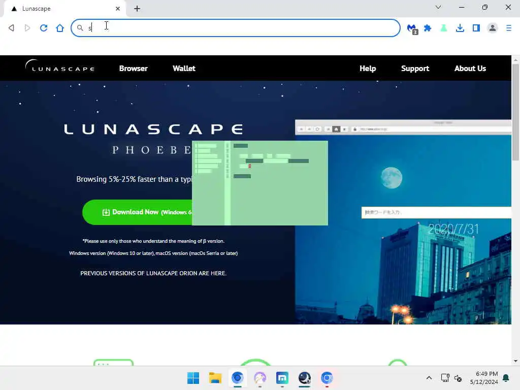
Task: Click the address bar search field
Action: [x=236, y=28]
